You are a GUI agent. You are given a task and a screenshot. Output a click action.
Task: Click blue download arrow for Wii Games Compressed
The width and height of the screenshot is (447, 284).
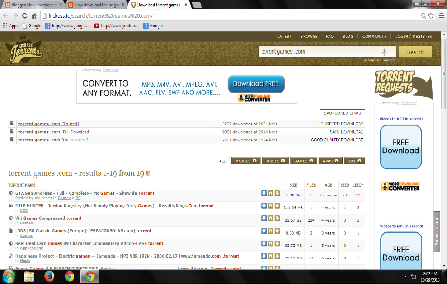click(264, 218)
